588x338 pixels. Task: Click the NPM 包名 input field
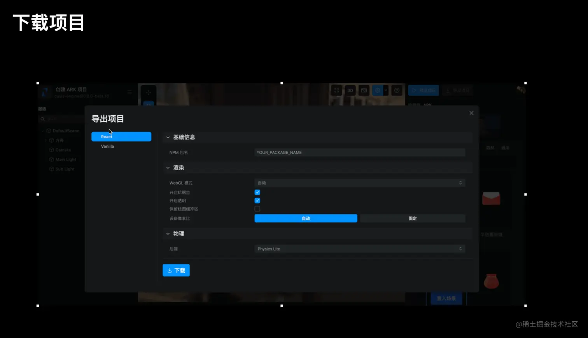[360, 152]
